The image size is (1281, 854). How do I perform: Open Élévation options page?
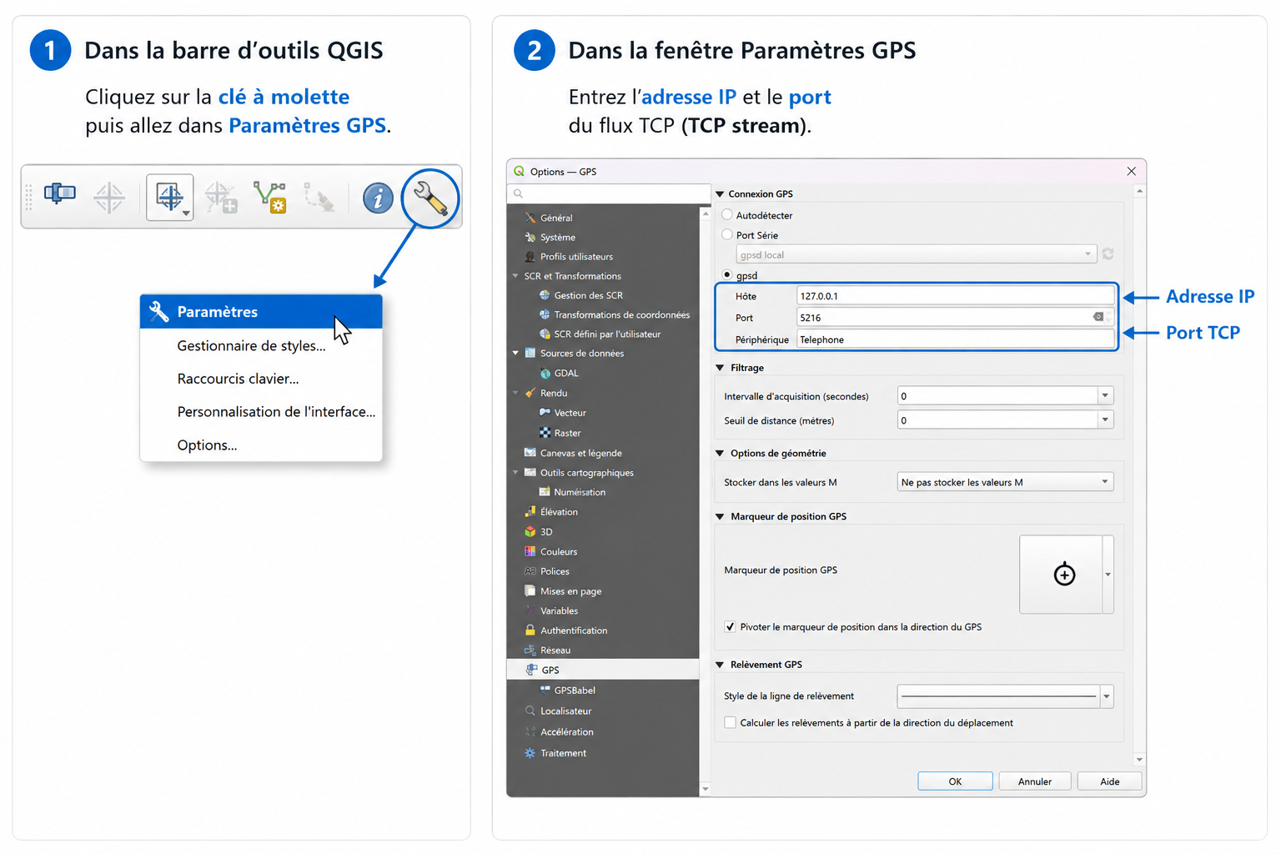(559, 512)
